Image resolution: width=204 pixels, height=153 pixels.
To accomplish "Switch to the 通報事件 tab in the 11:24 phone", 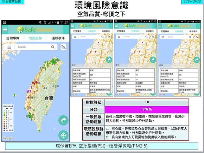I will tap(58, 38).
